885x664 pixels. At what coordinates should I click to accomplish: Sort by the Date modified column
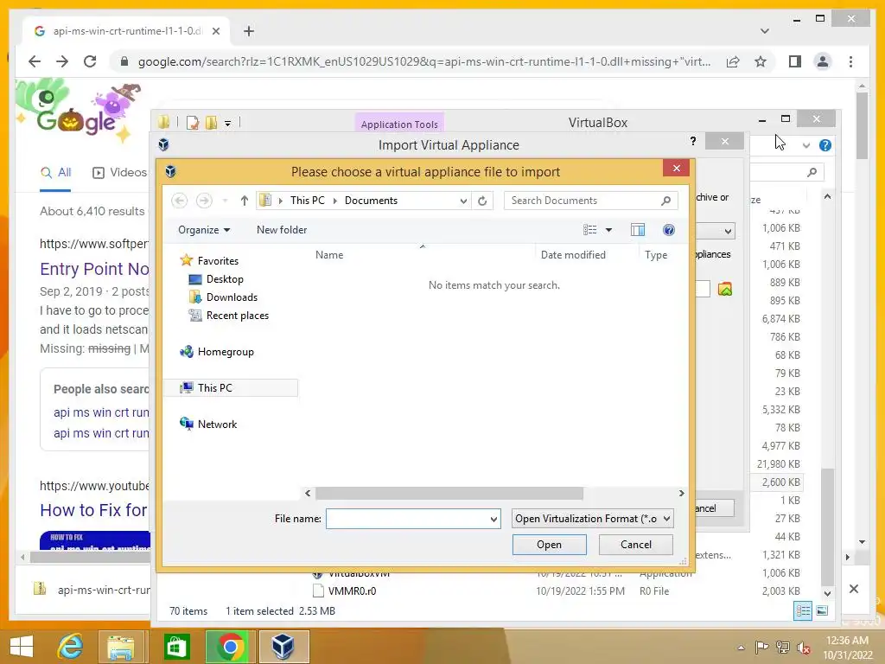click(573, 255)
